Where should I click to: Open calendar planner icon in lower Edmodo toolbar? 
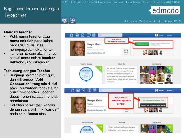click(x=78, y=90)
